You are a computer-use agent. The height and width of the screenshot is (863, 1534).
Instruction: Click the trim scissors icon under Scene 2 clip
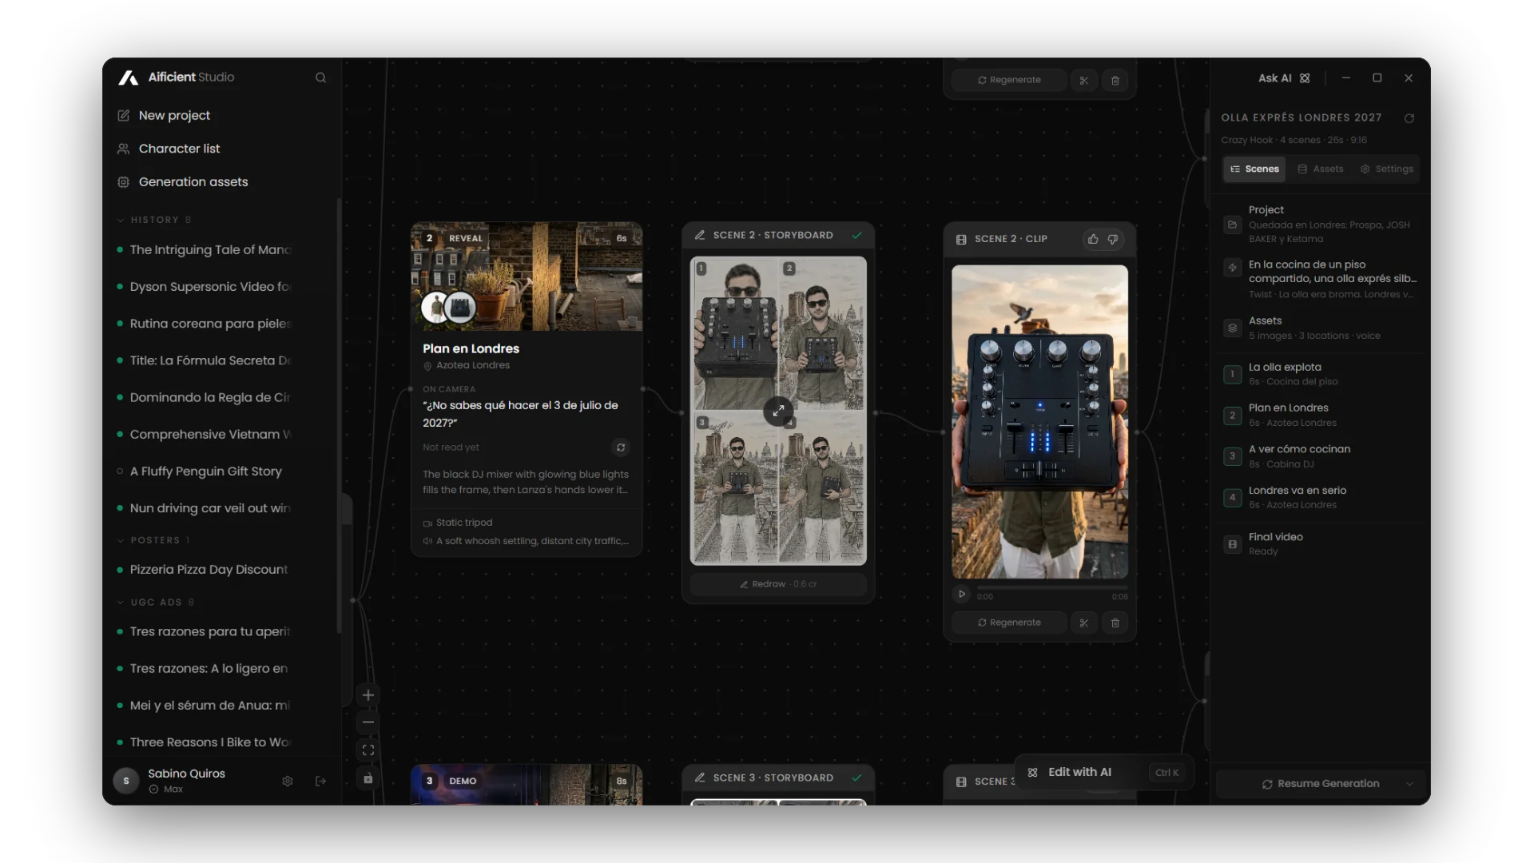1083,622
